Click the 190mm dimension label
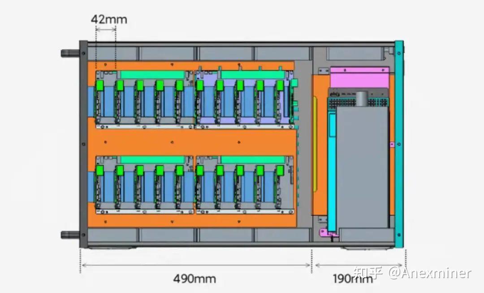Image resolution: width=484 pixels, height=293 pixels. pyautogui.click(x=353, y=279)
